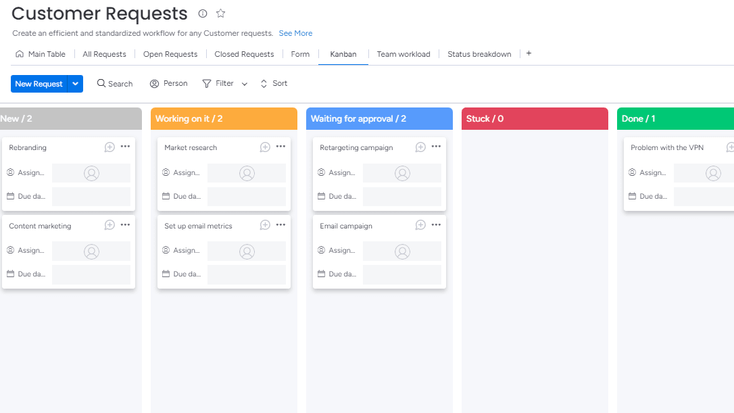Sort the Kanban board items
The height and width of the screenshot is (413, 734).
273,83
